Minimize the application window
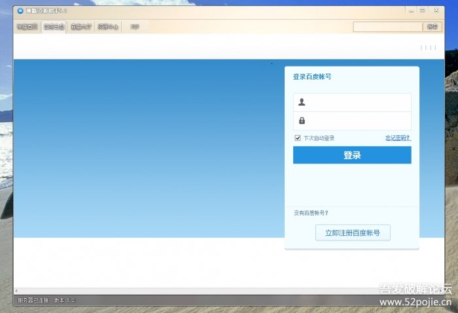Image resolution: width=458 pixels, height=313 pixels. (412, 10)
